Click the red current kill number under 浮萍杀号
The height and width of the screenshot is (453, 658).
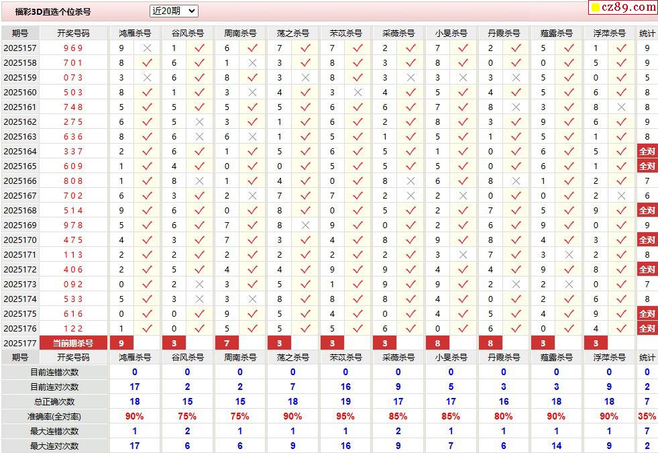596,343
